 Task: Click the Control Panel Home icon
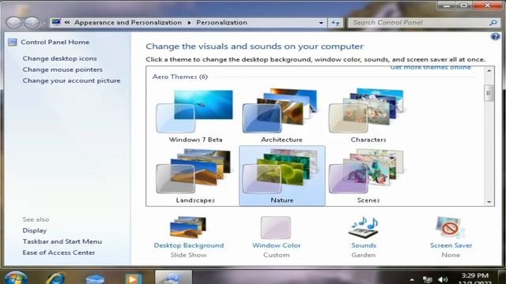point(13,42)
